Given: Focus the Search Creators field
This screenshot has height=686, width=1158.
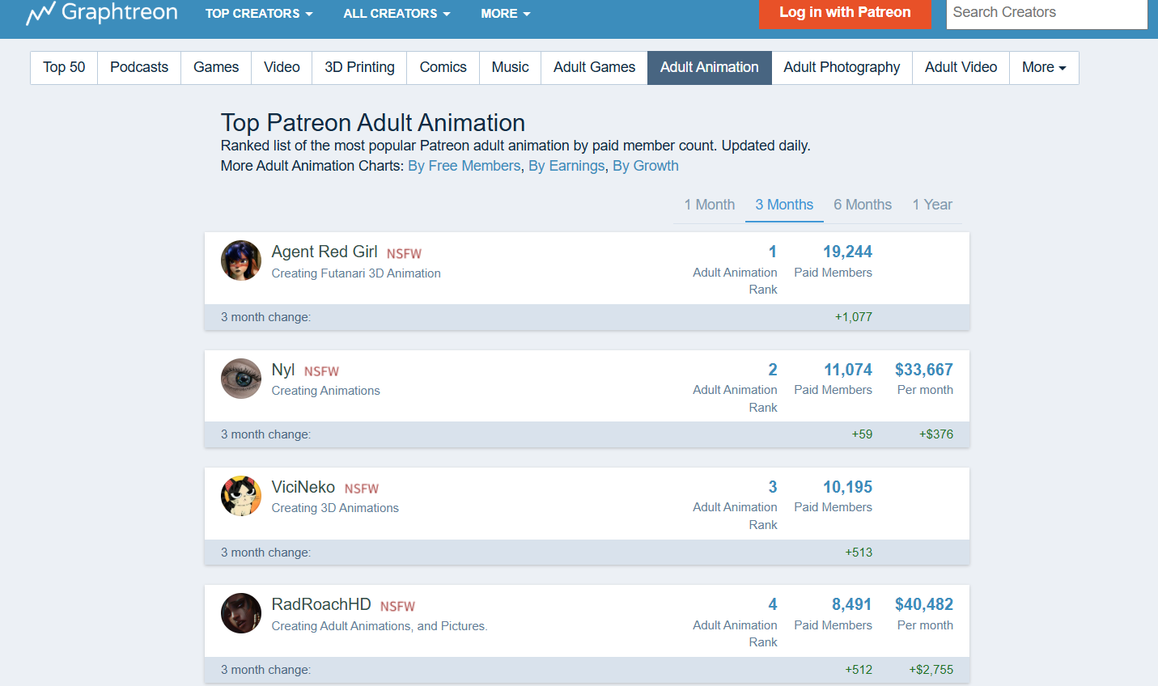Looking at the screenshot, I should [x=1046, y=13].
